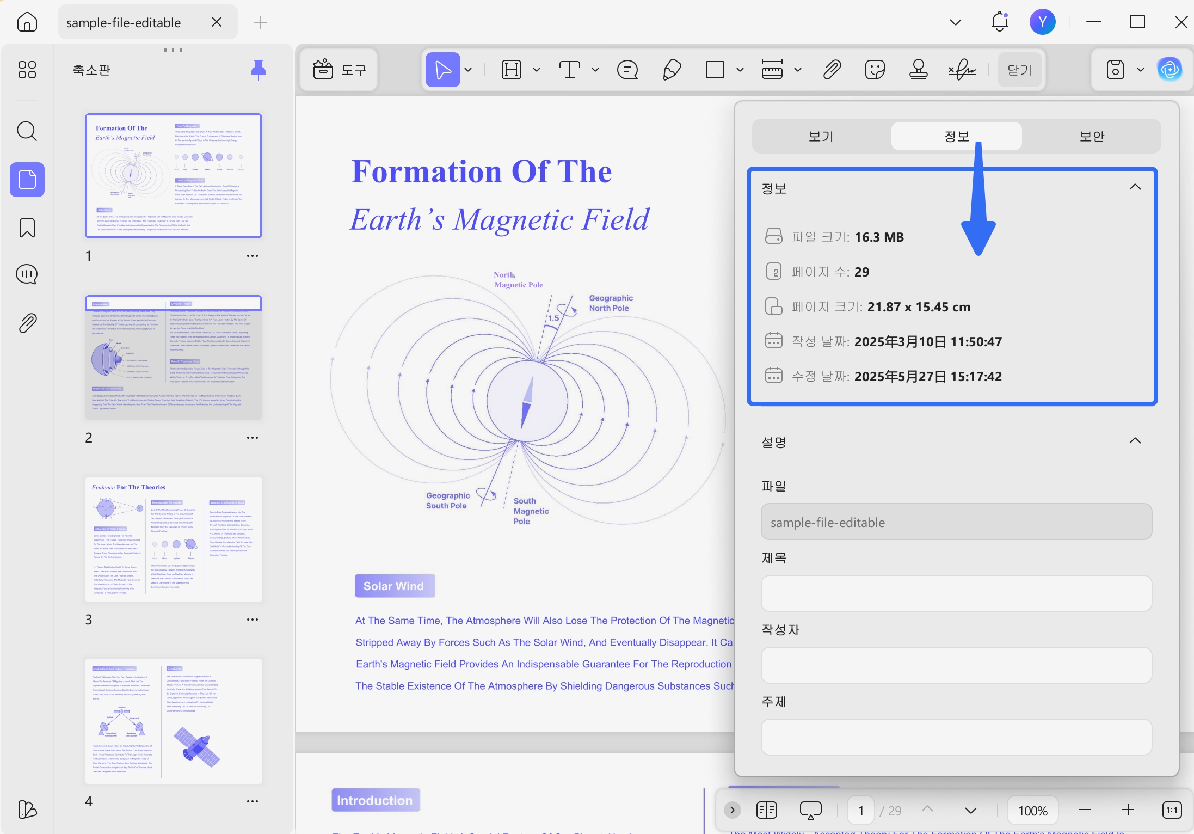The width and height of the screenshot is (1194, 834).
Task: Expand the measurement tool dropdown arrow
Action: tap(798, 70)
